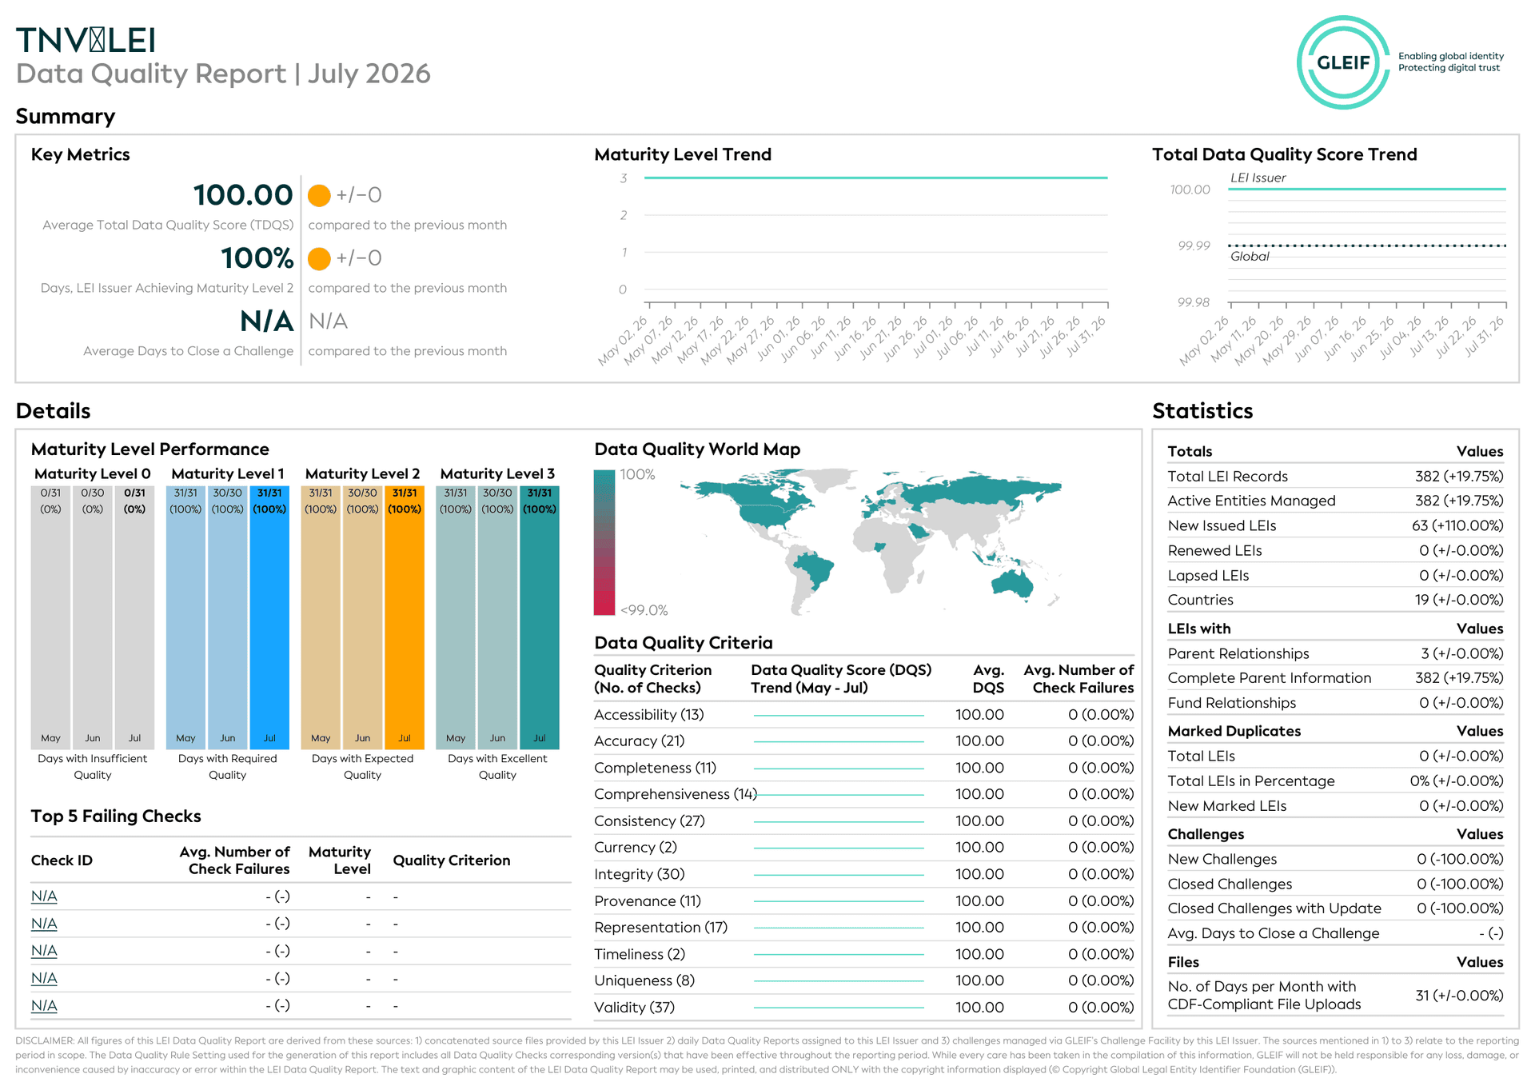1535x1086 pixels.
Task: Click the Accessibility DQS trend line
Action: click(x=839, y=715)
